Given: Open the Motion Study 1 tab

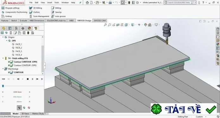Looking at the screenshot, I should tap(39, 114).
